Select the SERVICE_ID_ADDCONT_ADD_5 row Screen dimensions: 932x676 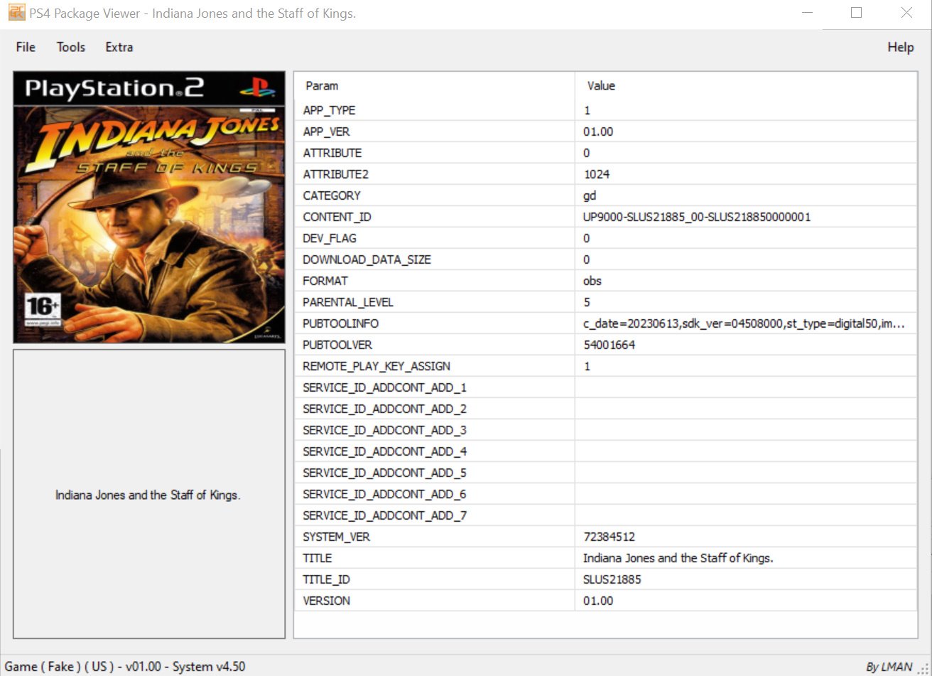coord(605,473)
